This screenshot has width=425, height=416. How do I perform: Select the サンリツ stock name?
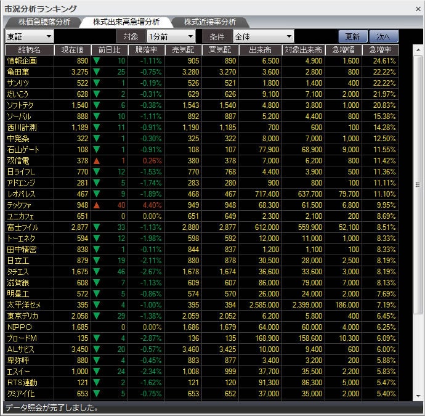tap(18, 83)
